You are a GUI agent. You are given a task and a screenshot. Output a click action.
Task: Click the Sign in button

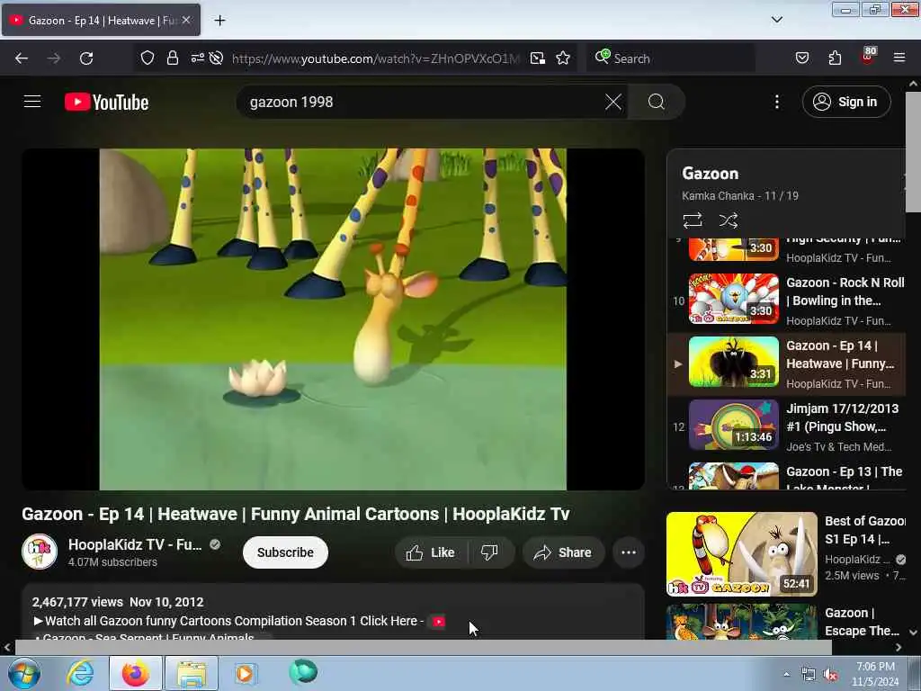845,102
